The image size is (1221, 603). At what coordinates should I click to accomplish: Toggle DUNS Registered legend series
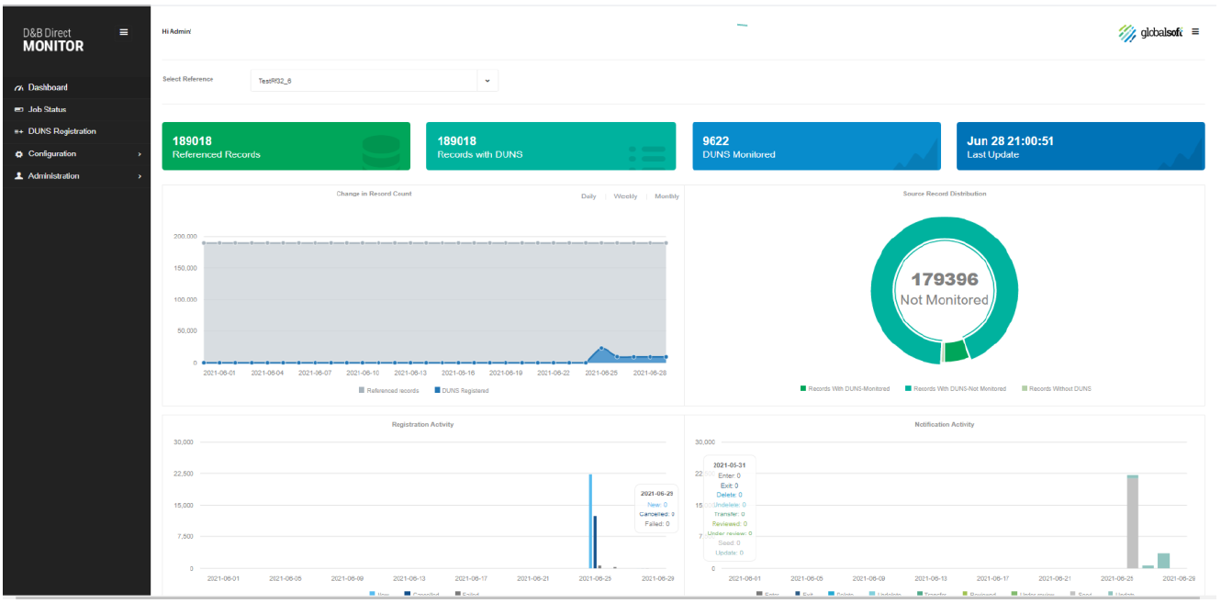(462, 390)
